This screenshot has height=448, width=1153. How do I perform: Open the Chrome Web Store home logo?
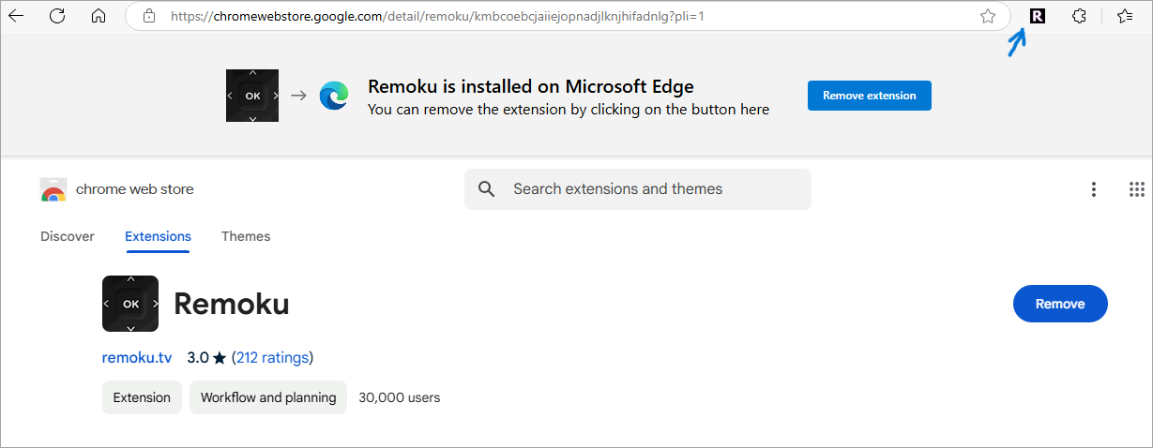coord(53,189)
